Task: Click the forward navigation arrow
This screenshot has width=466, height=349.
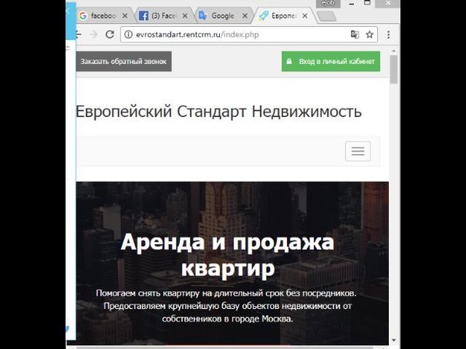Action: (x=93, y=35)
